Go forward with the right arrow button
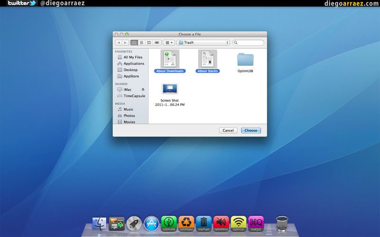The image size is (380, 237). [x=125, y=43]
